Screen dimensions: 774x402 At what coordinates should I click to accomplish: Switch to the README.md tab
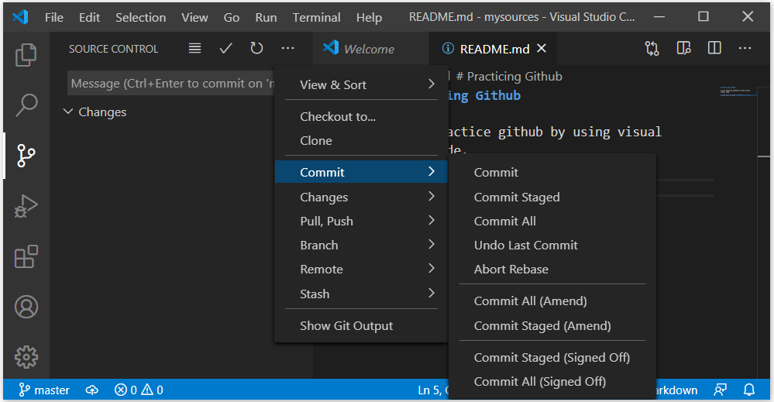(494, 49)
